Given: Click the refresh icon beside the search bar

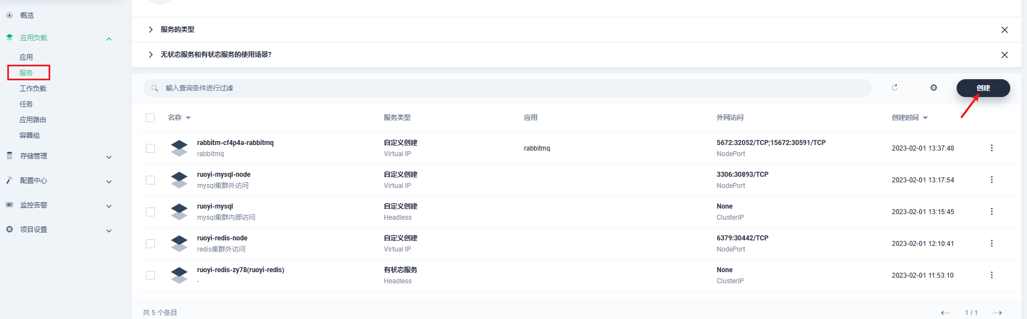Looking at the screenshot, I should [x=895, y=88].
